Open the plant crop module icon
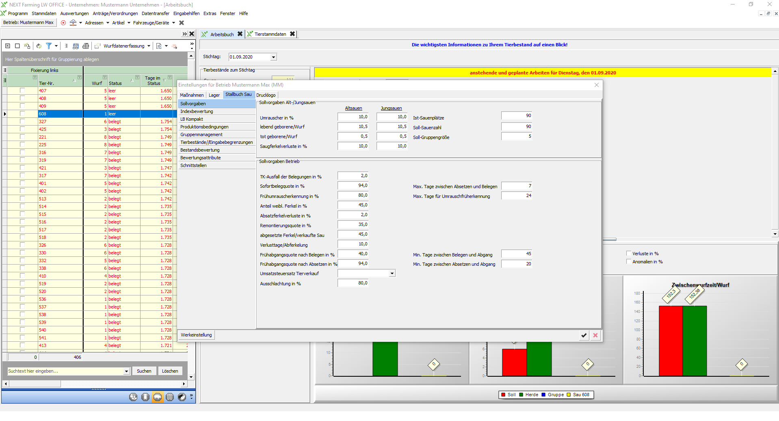This screenshot has width=779, height=421. click(133, 397)
